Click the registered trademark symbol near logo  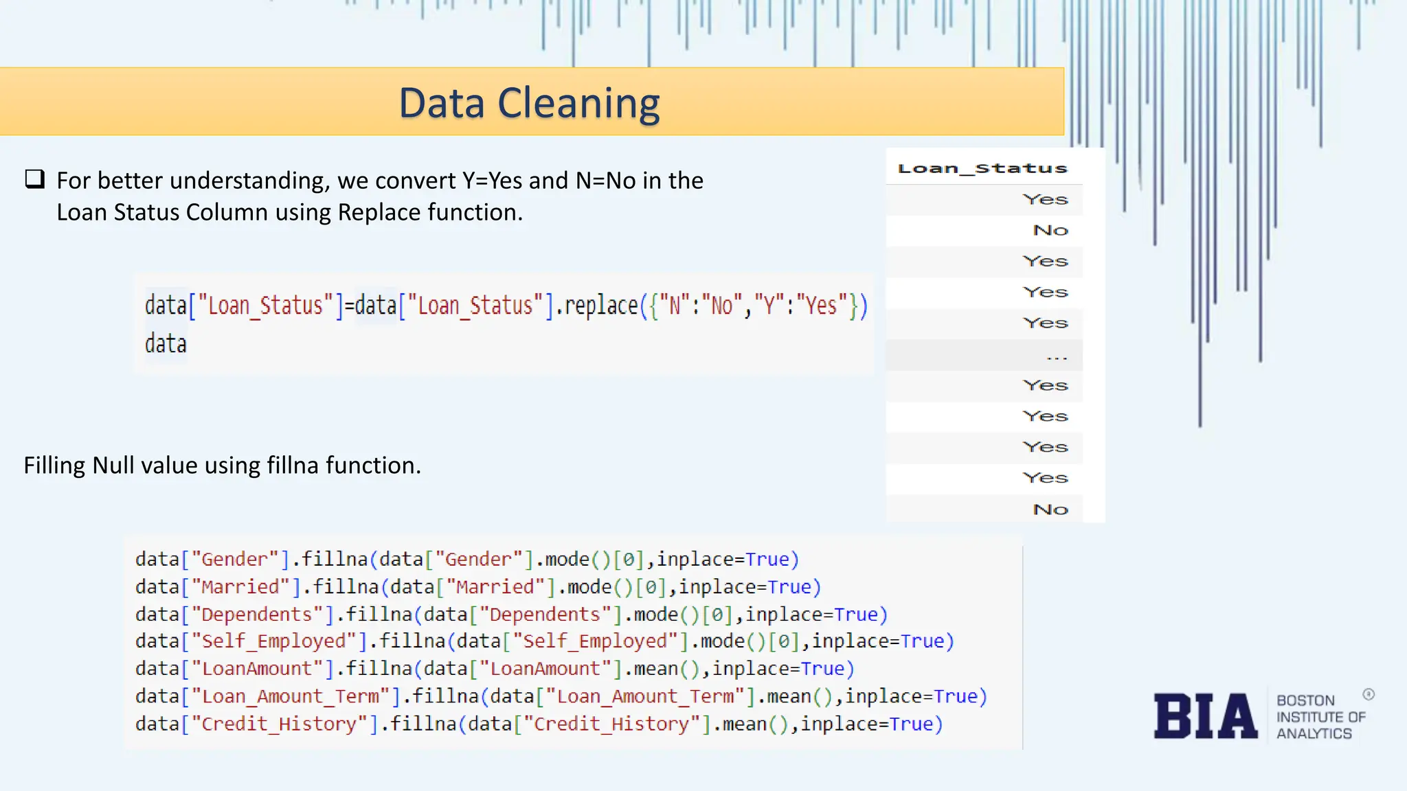tap(1369, 694)
